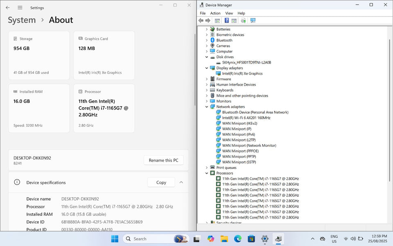
Task: Select Intel(R) Iris(R) Xe Graphics adapter
Action: click(242, 73)
